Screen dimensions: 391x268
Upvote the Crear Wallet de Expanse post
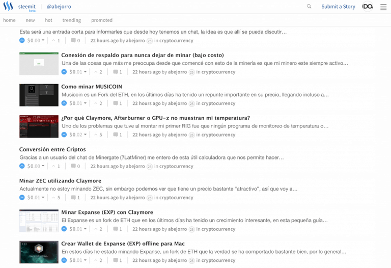[64, 260]
